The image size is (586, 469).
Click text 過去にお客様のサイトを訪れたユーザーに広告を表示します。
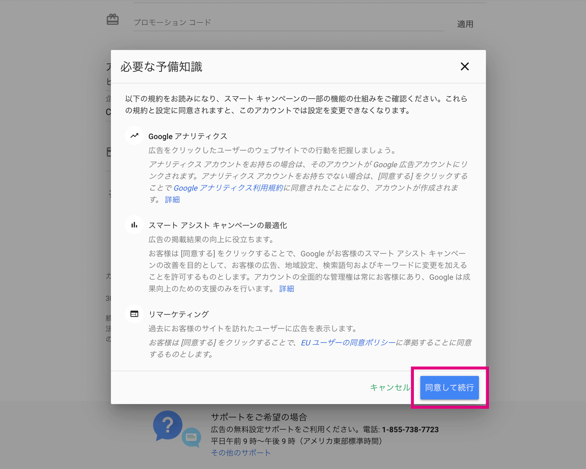coord(254,328)
